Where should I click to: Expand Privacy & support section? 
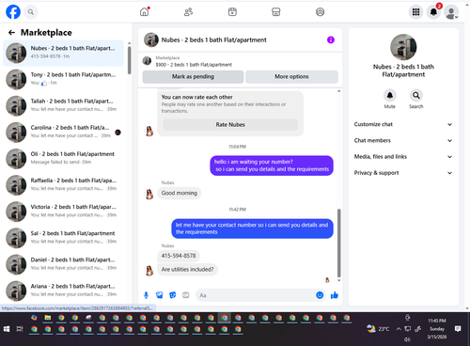(x=403, y=173)
